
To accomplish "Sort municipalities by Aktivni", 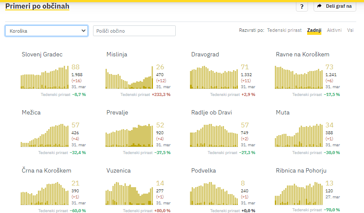I will pos(334,31).
